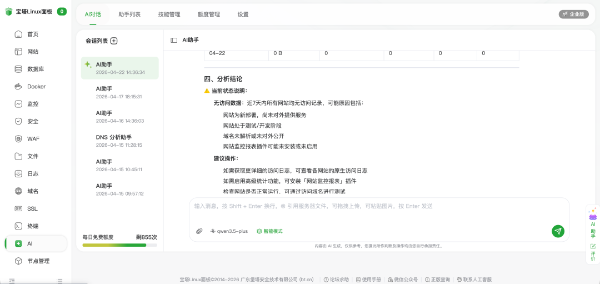The width and height of the screenshot is (600, 284).
Task: Open the 日志 logs sidebar icon
Action: [x=18, y=174]
